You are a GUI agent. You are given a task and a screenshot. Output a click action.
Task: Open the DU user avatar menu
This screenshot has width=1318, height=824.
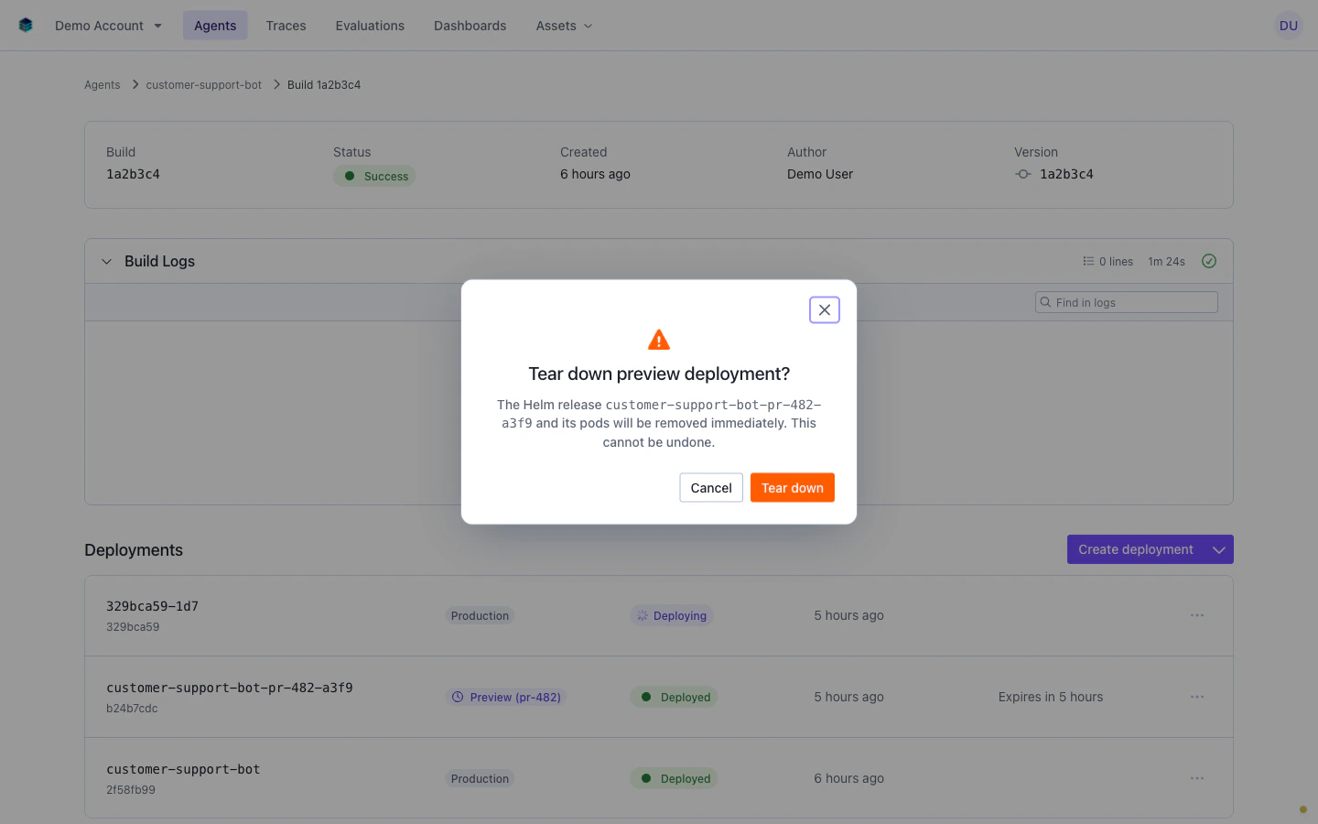click(1289, 26)
